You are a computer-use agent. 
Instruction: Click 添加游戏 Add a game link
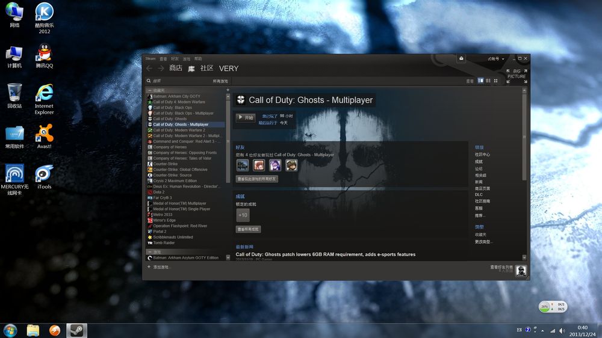pyautogui.click(x=160, y=267)
